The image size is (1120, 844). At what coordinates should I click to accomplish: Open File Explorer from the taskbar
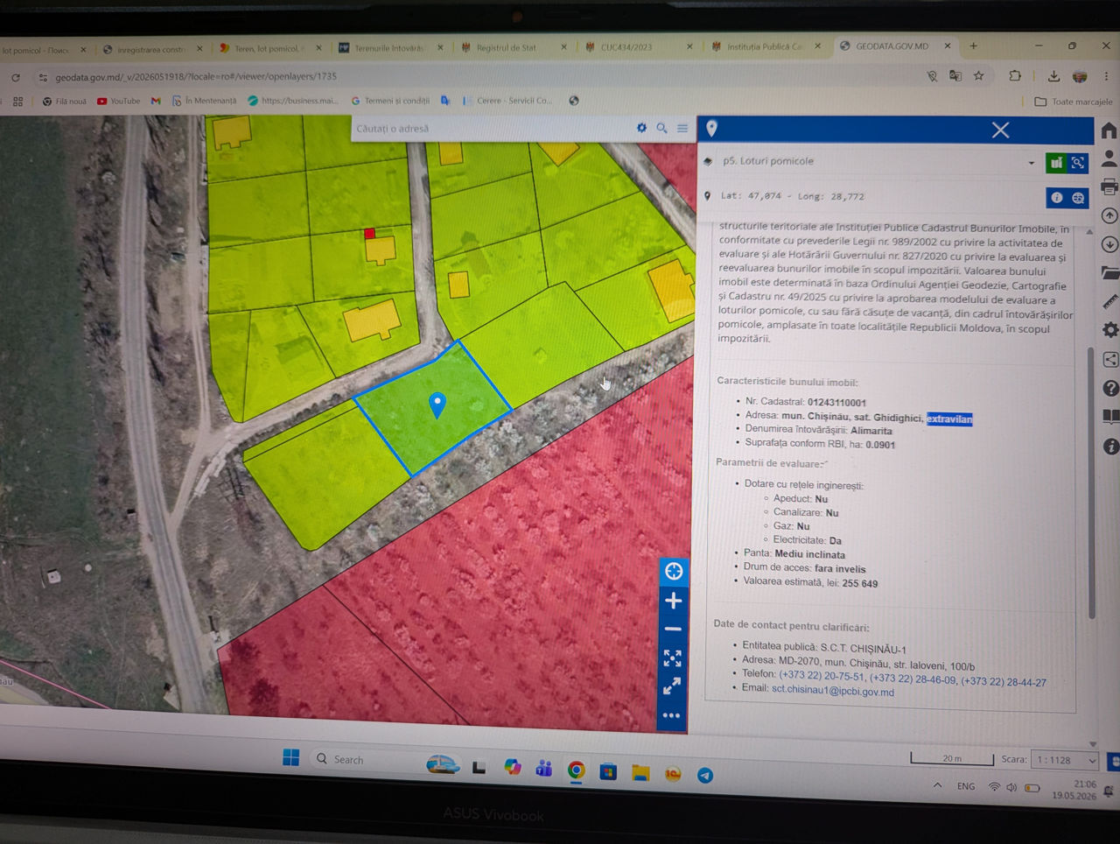click(640, 773)
